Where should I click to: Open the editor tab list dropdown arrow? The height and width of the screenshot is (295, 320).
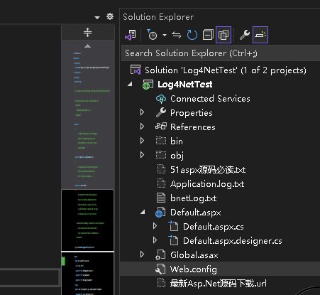pyautogui.click(x=97, y=17)
